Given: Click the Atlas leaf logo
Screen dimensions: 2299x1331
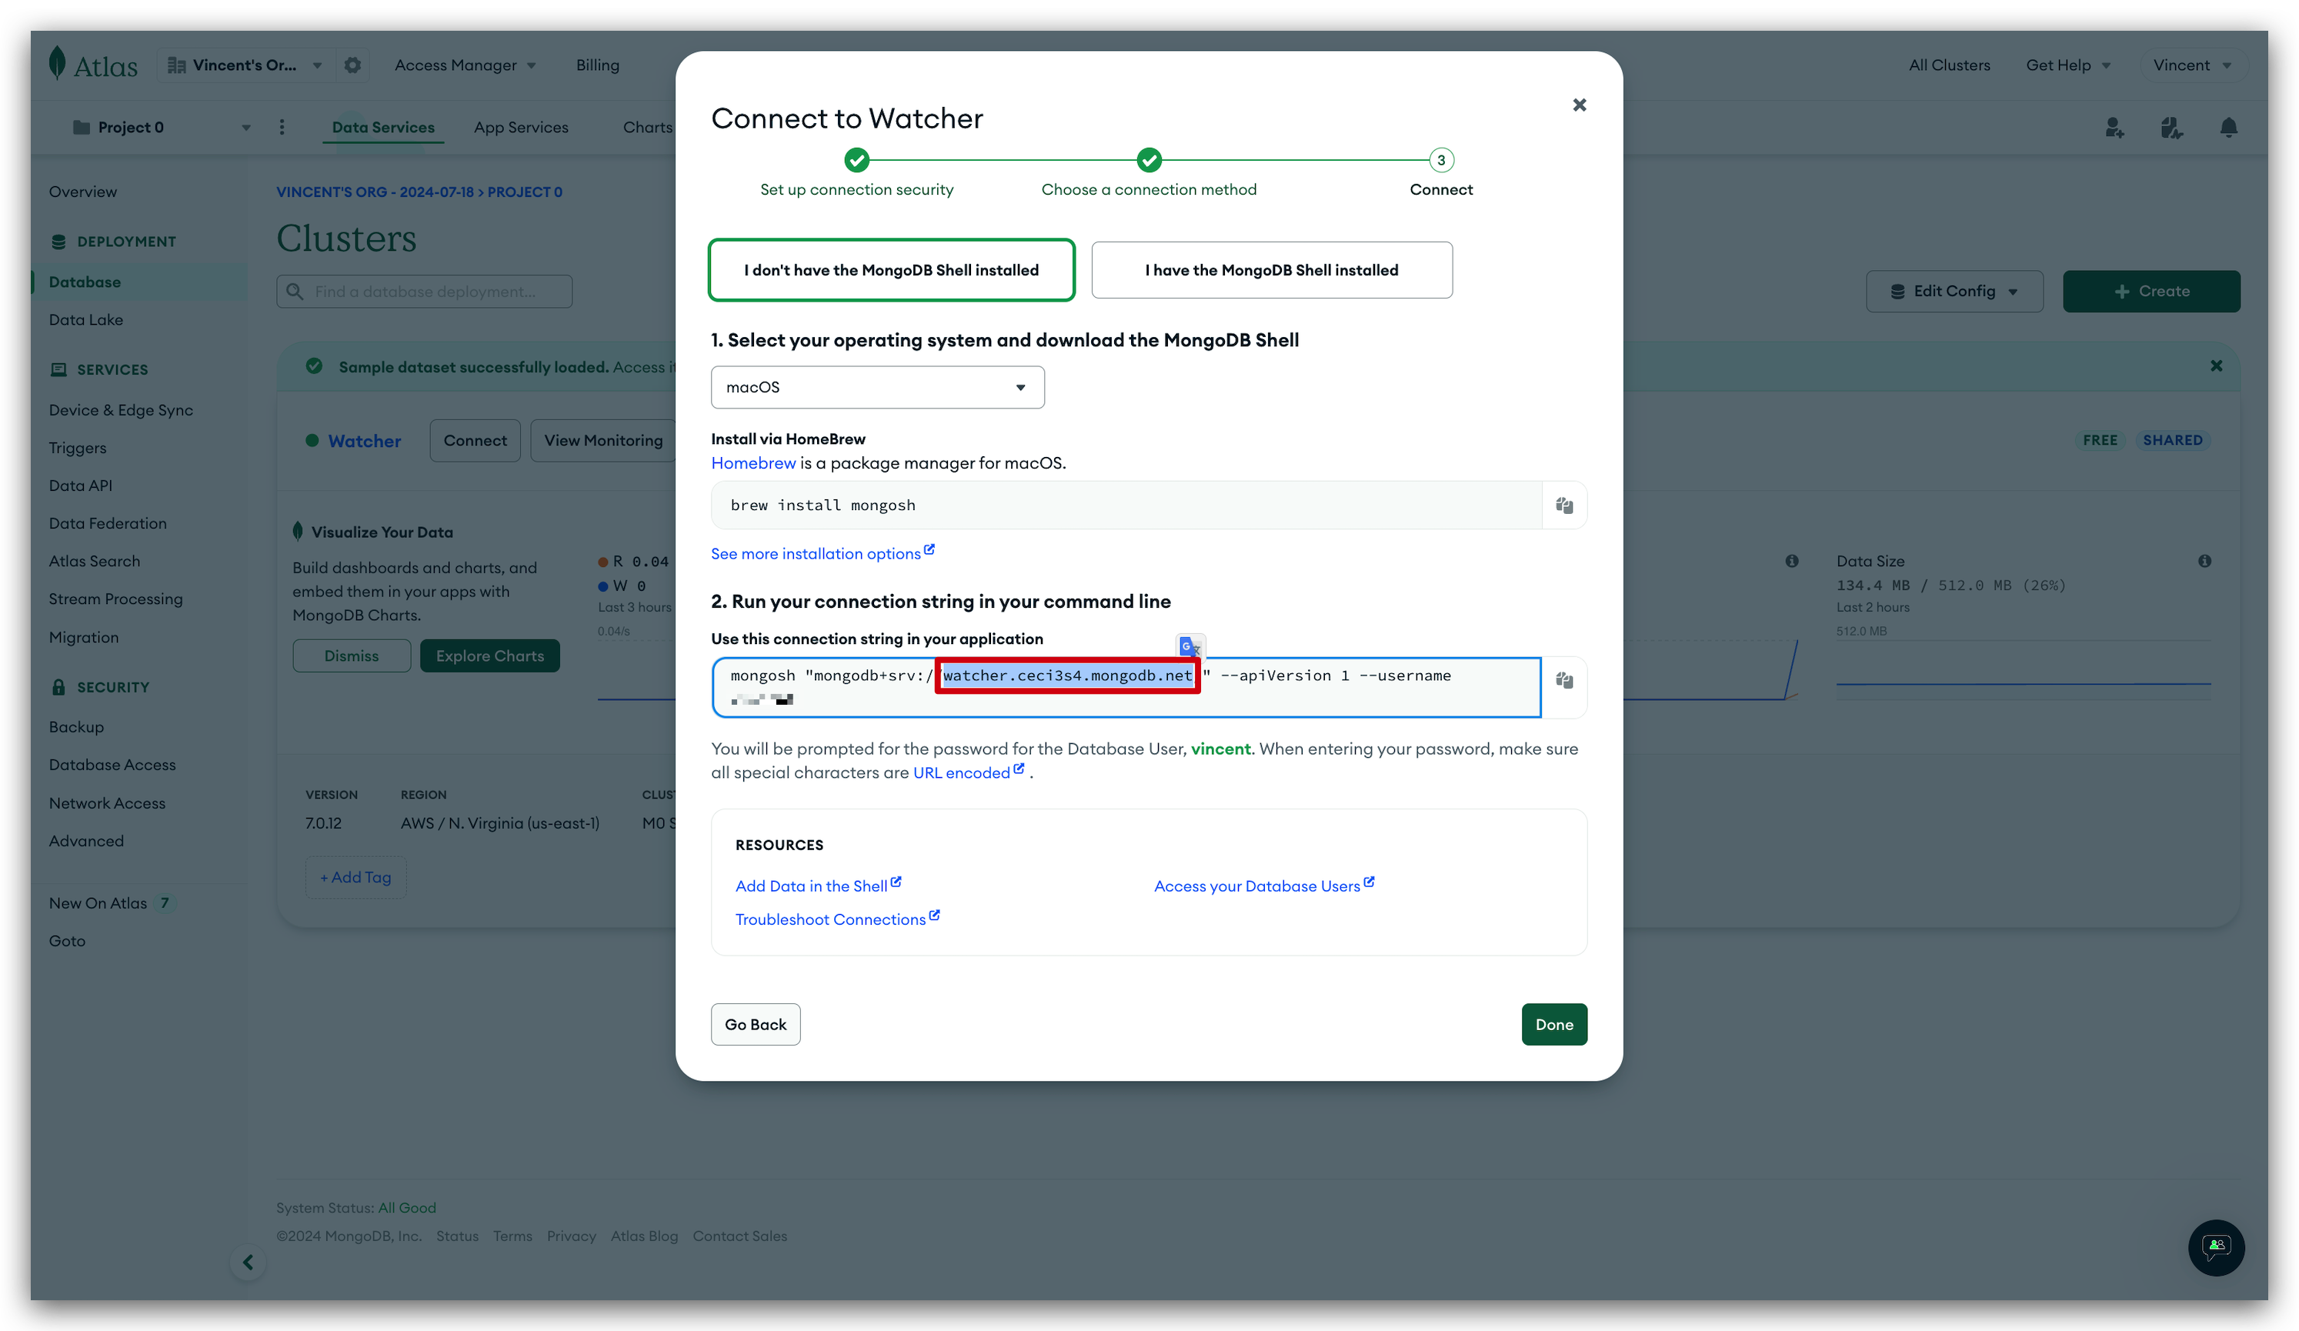Looking at the screenshot, I should pyautogui.click(x=58, y=64).
